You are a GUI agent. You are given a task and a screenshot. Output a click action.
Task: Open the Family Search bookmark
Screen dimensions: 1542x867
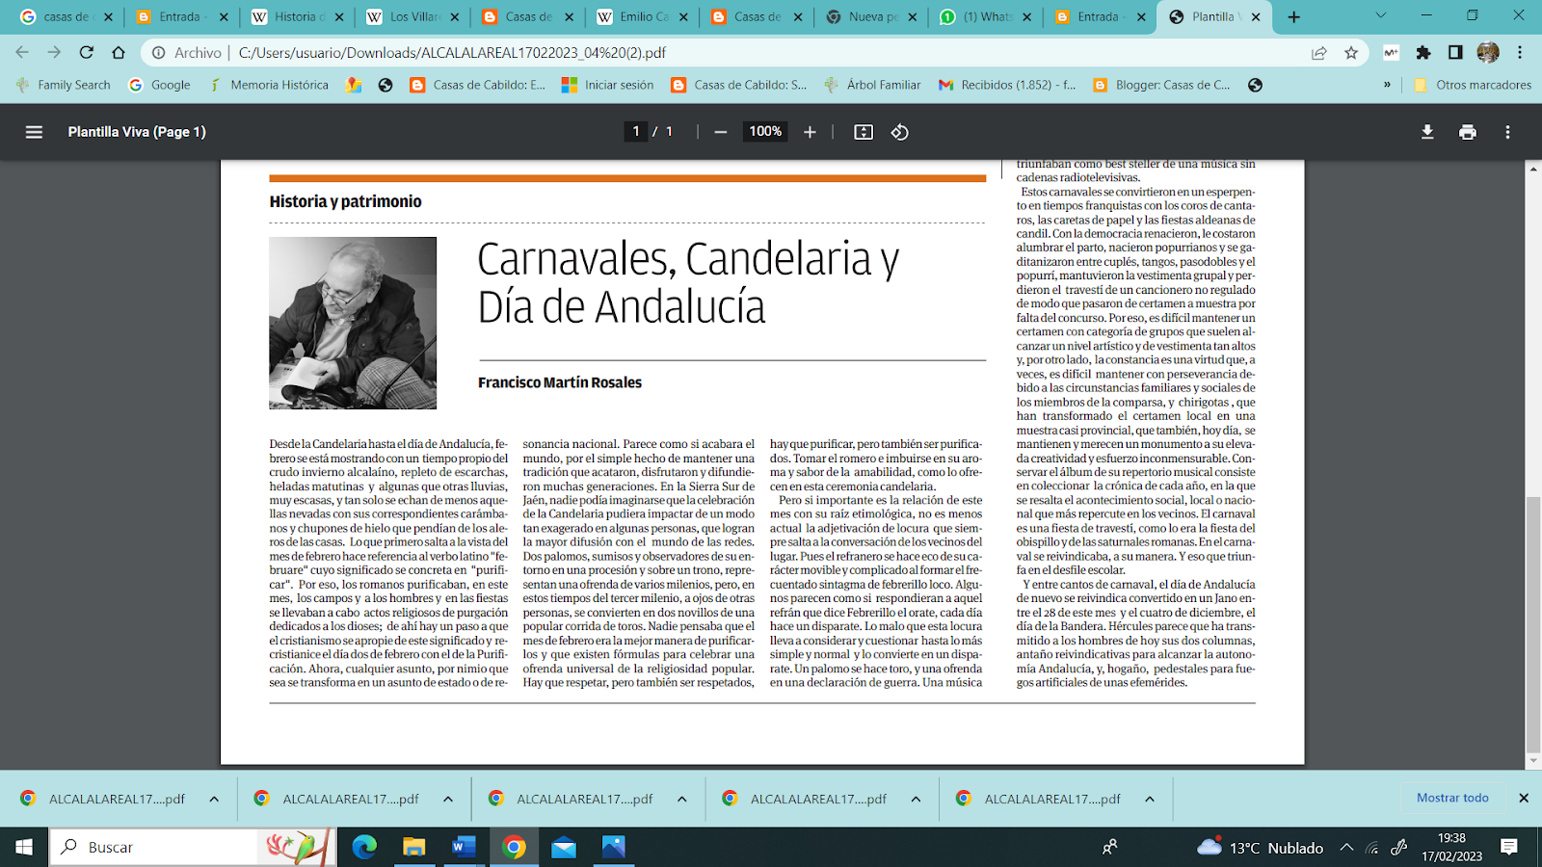tap(64, 85)
